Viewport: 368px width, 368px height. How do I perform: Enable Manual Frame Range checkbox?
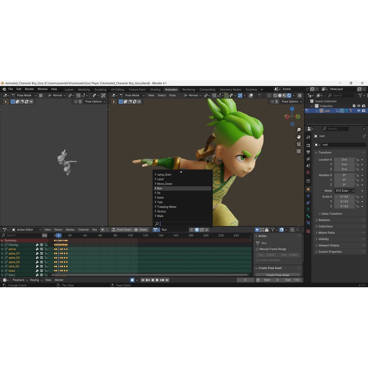257,249
